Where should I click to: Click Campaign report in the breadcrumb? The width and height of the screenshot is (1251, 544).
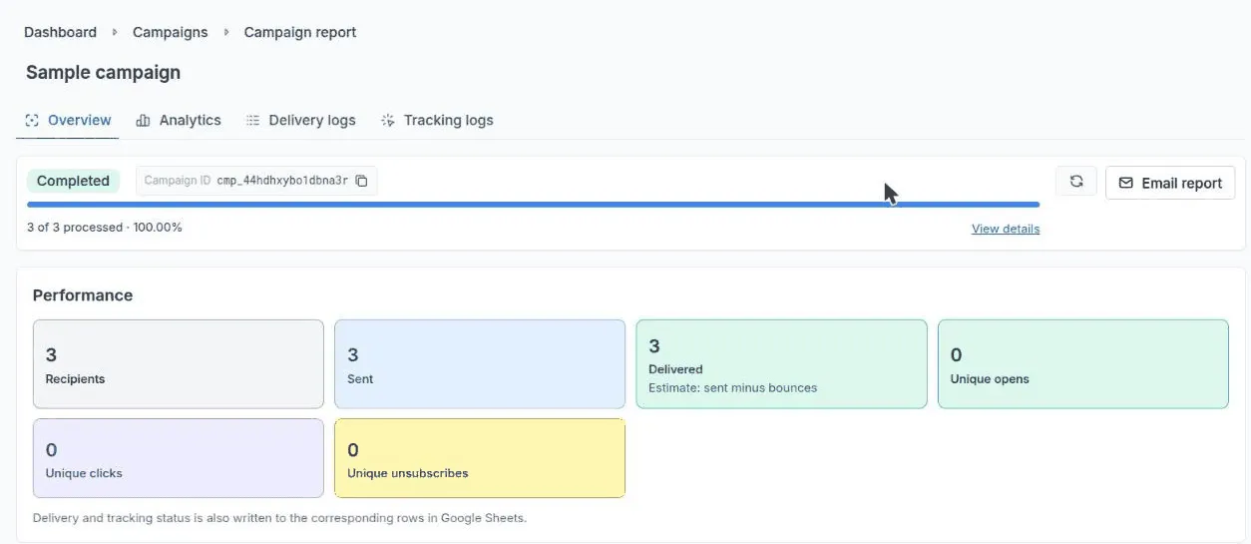(x=300, y=32)
